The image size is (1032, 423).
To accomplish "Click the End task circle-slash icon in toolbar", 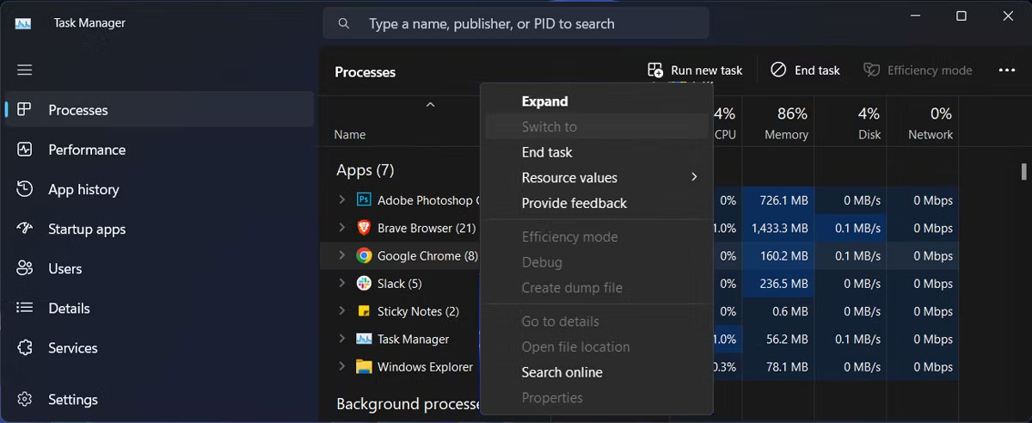I will [x=778, y=70].
